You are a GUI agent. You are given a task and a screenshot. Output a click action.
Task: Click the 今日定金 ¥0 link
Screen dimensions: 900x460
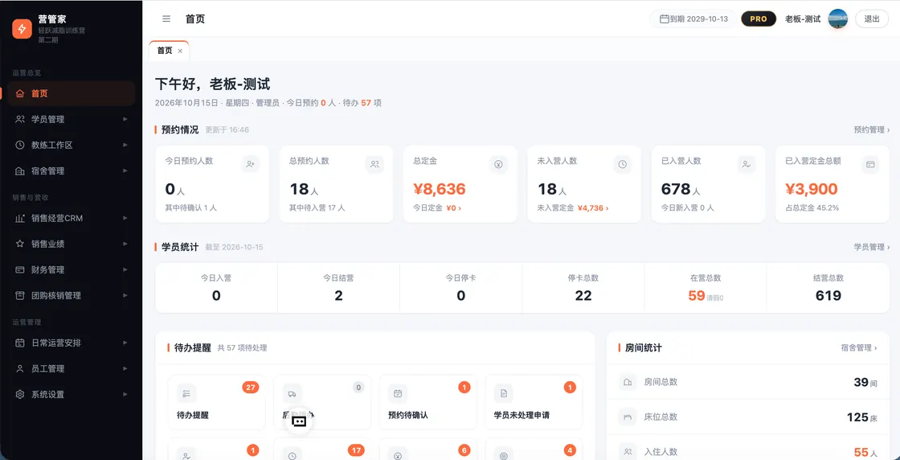click(453, 208)
